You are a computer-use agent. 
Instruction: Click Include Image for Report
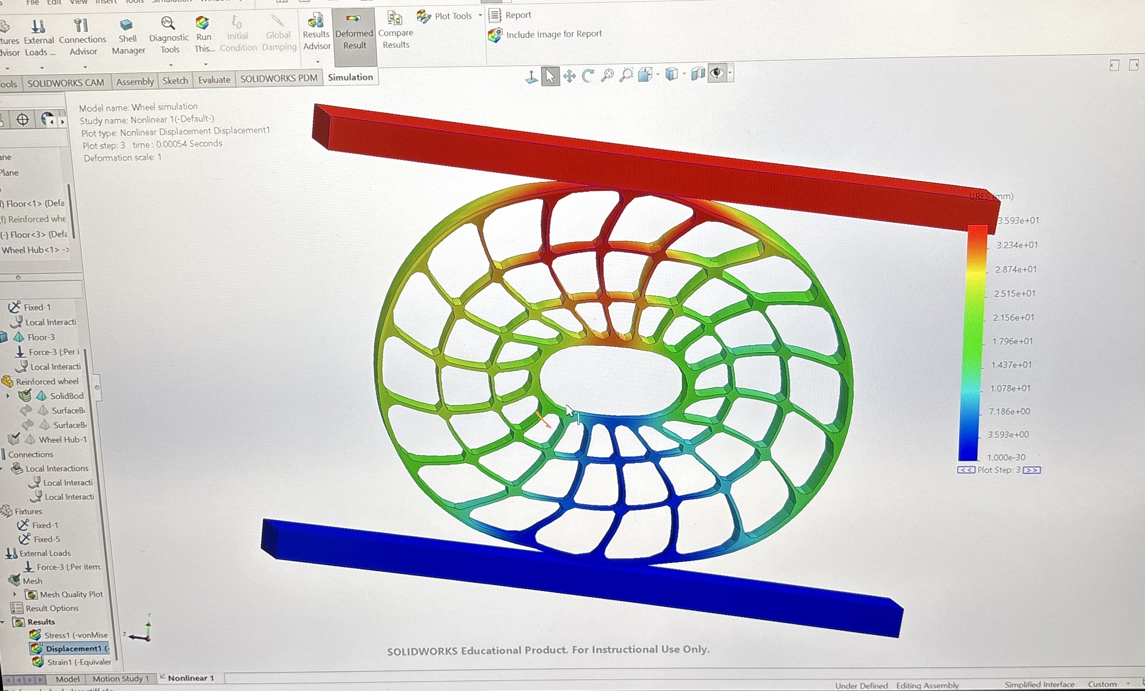[x=545, y=34]
